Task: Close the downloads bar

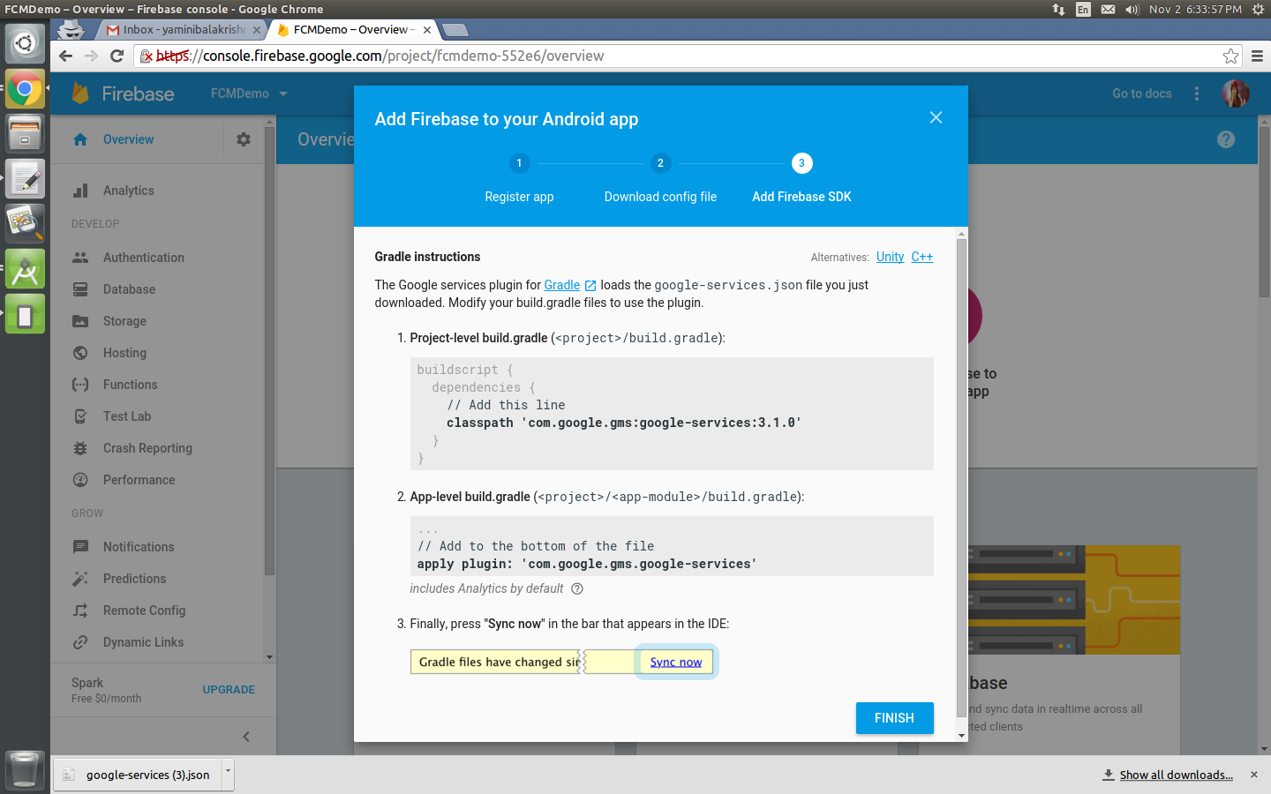Action: pos(1253,775)
